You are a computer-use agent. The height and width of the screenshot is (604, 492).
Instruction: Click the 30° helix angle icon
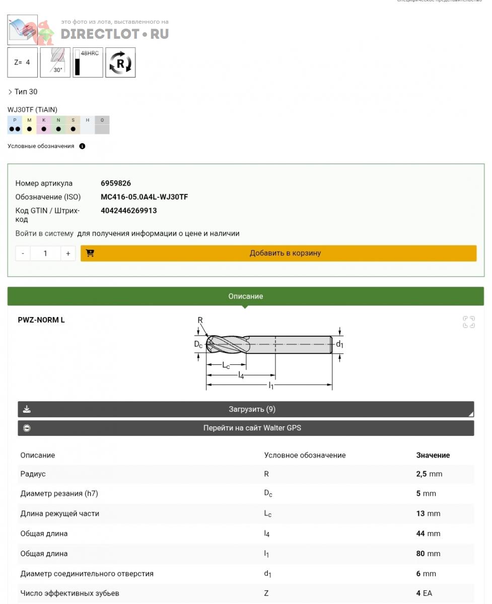pos(55,62)
